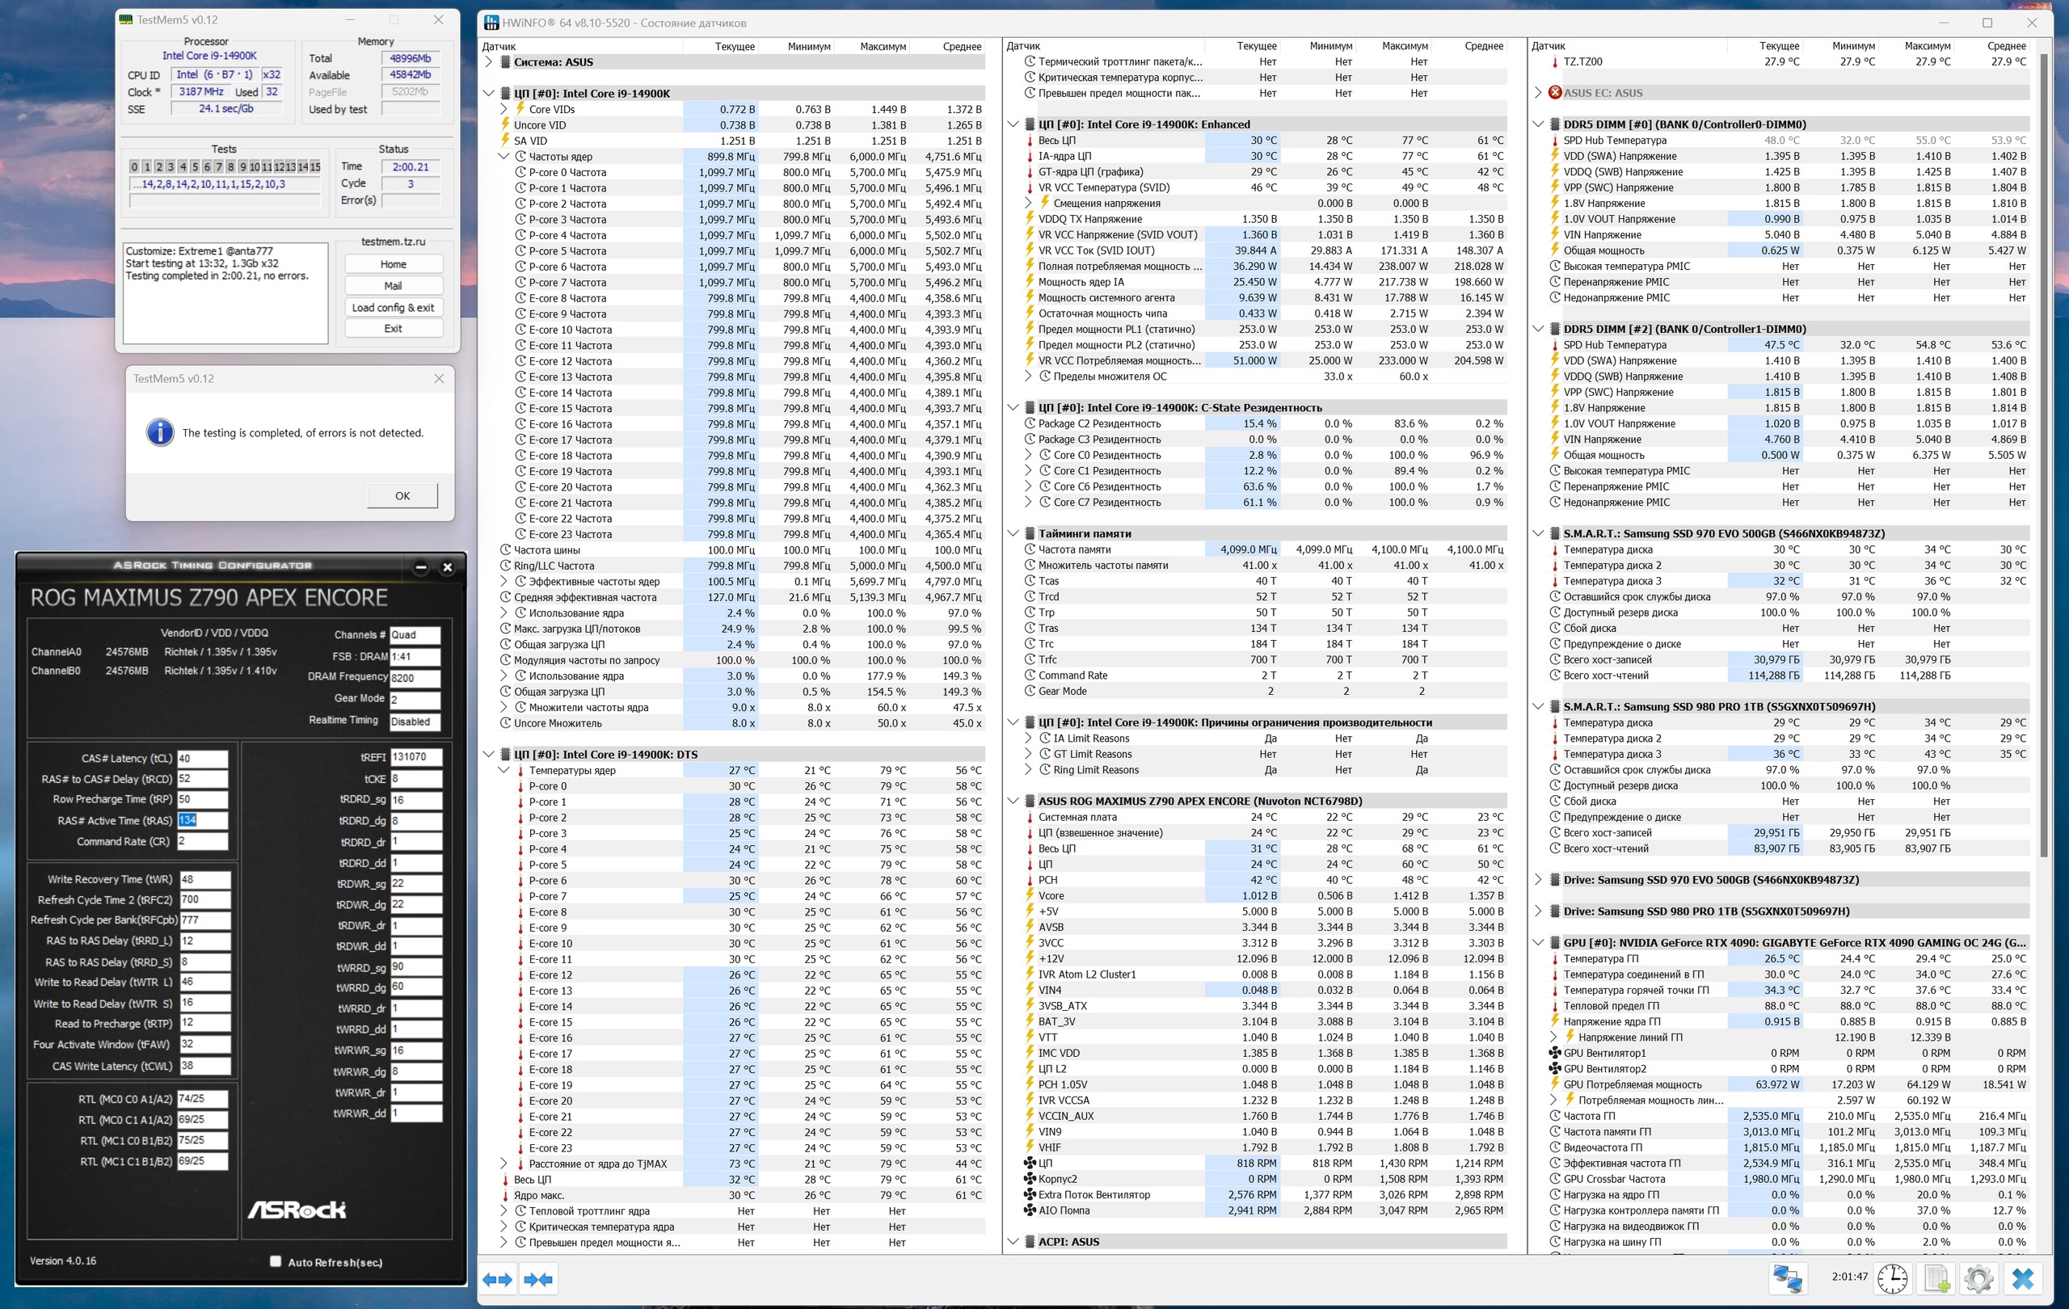Click the ASUS EC red error icon
The height and width of the screenshot is (1309, 2069).
(x=1554, y=93)
